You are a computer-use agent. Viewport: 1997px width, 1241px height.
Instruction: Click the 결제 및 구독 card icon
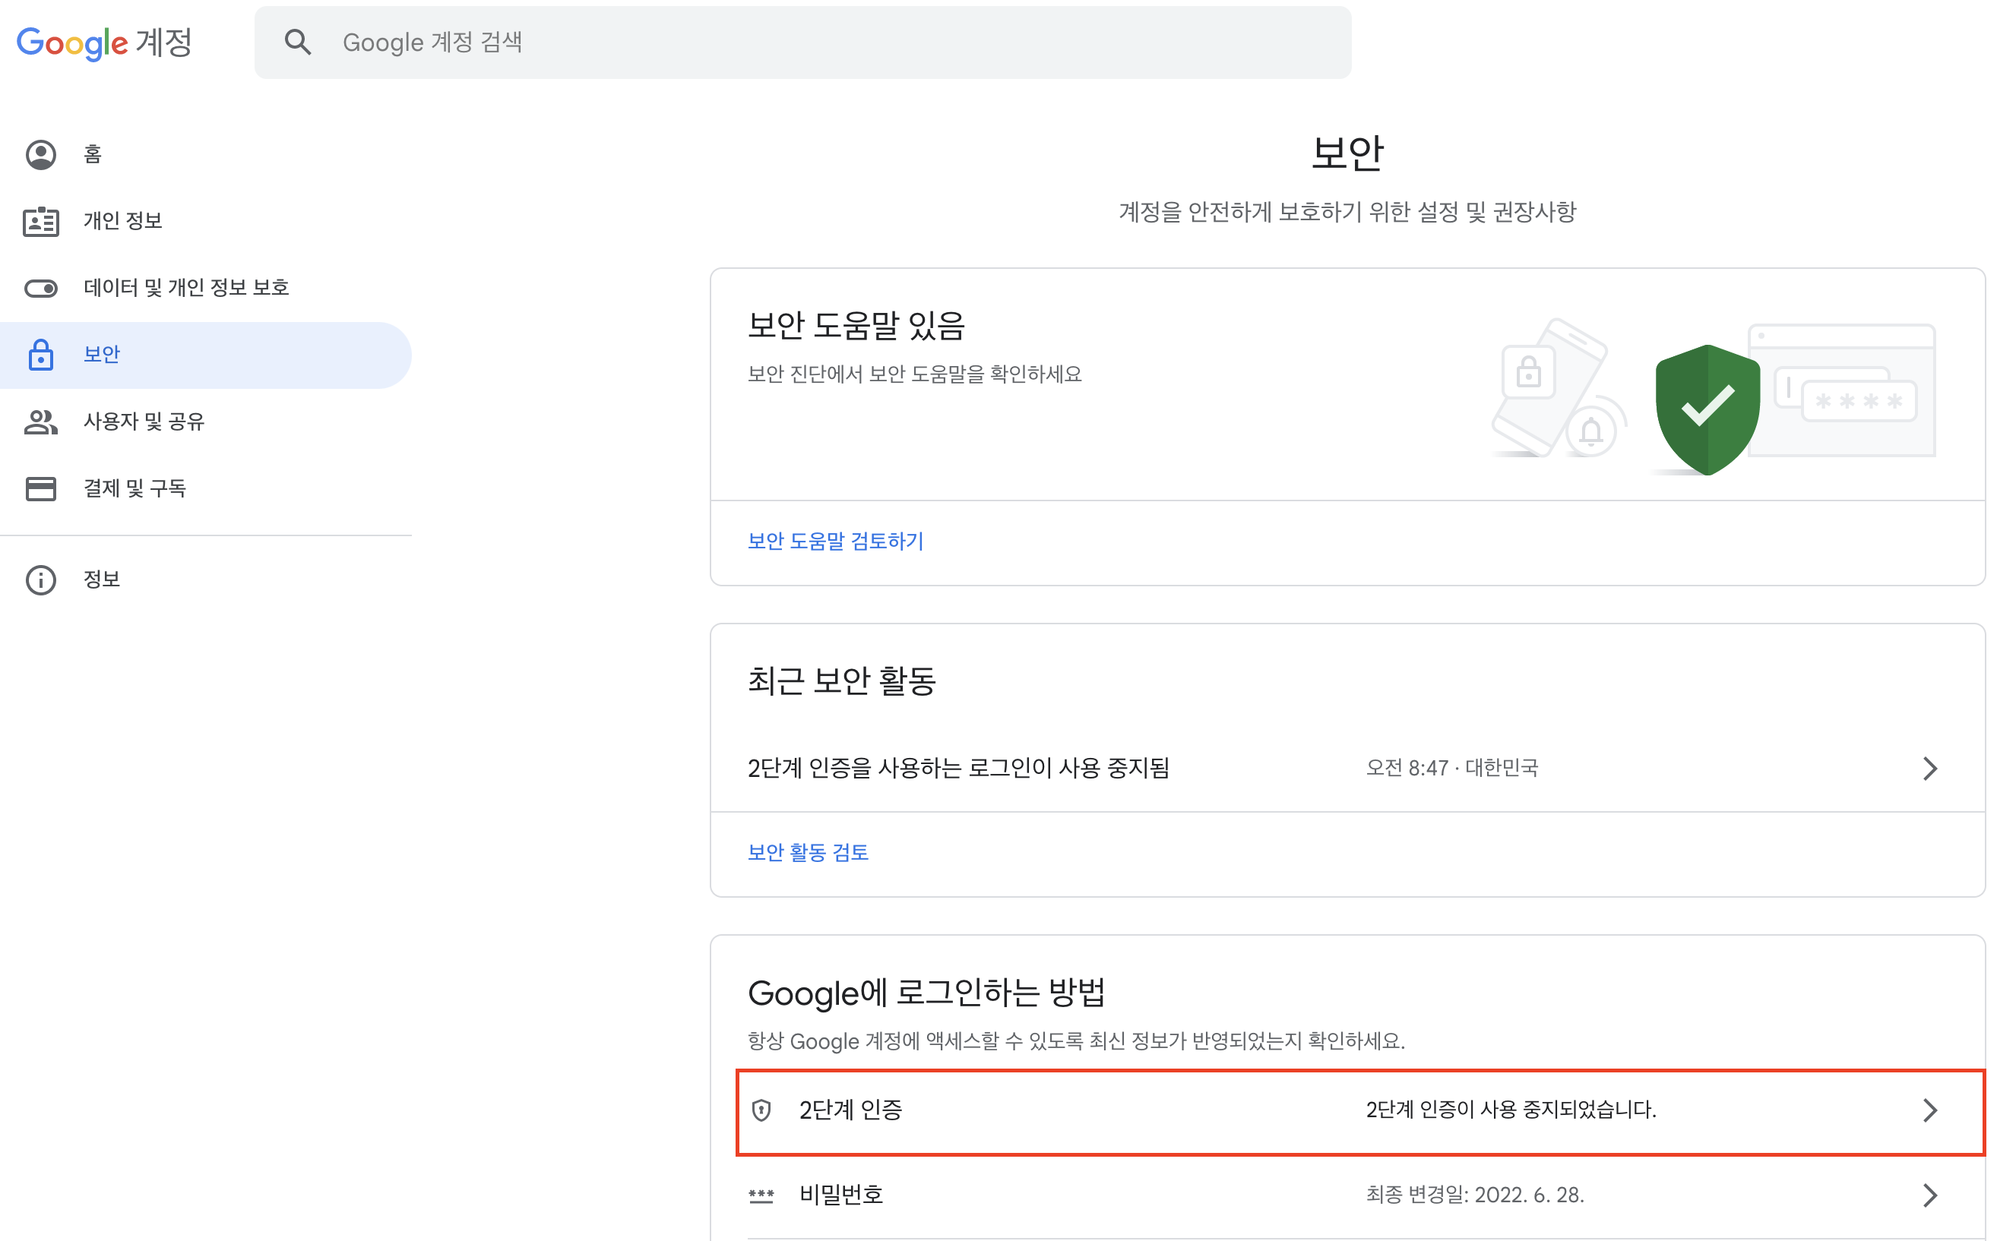(41, 489)
